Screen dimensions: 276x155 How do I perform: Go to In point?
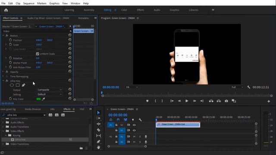pyautogui.click(x=172, y=101)
